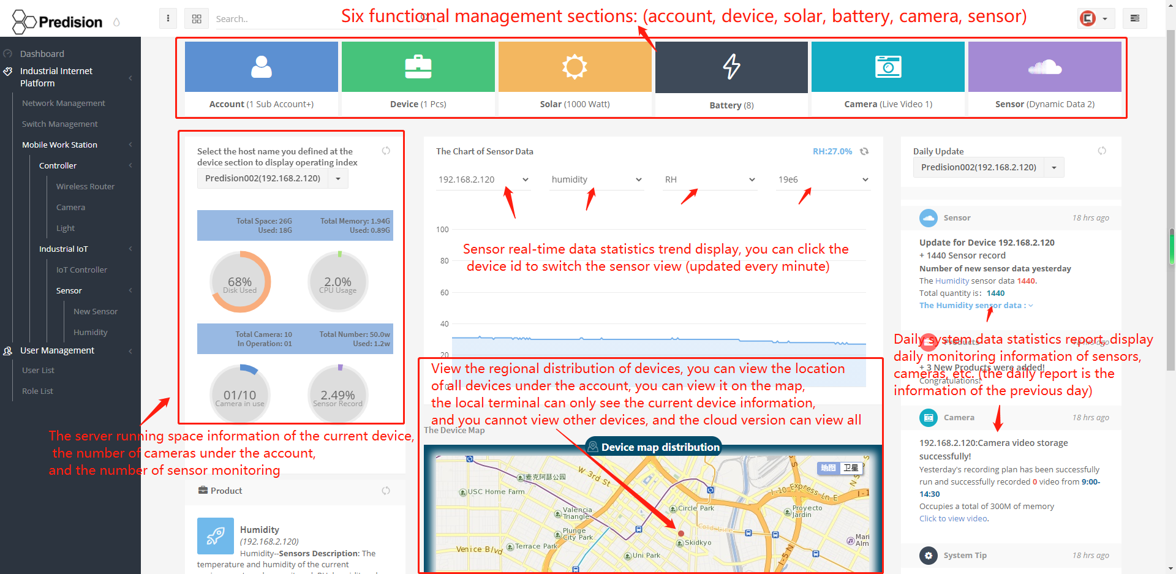
Task: Click the System Tip gear icon
Action: click(x=929, y=556)
